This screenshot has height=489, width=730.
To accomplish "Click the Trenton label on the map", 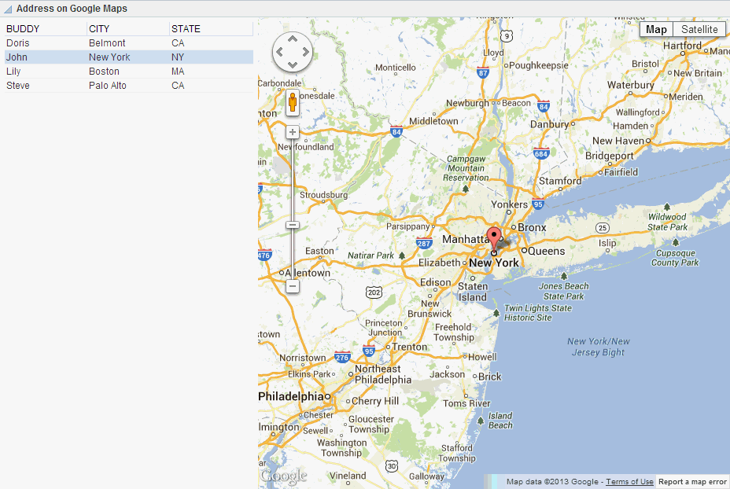I will point(409,347).
